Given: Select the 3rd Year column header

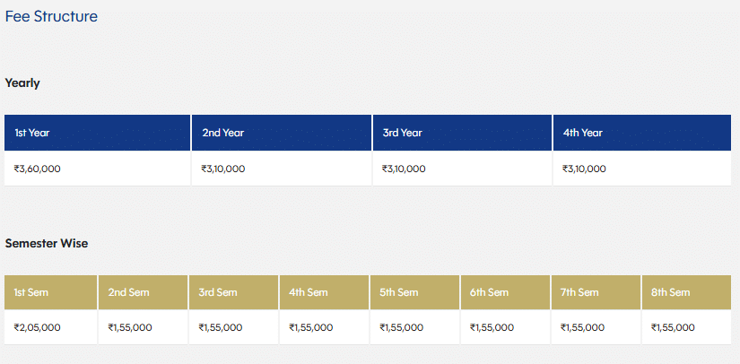Looking at the screenshot, I should point(402,133).
